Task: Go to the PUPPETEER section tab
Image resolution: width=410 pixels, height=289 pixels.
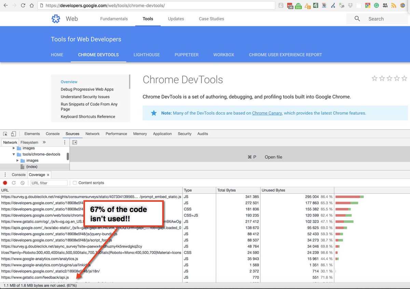Action: click(x=187, y=55)
